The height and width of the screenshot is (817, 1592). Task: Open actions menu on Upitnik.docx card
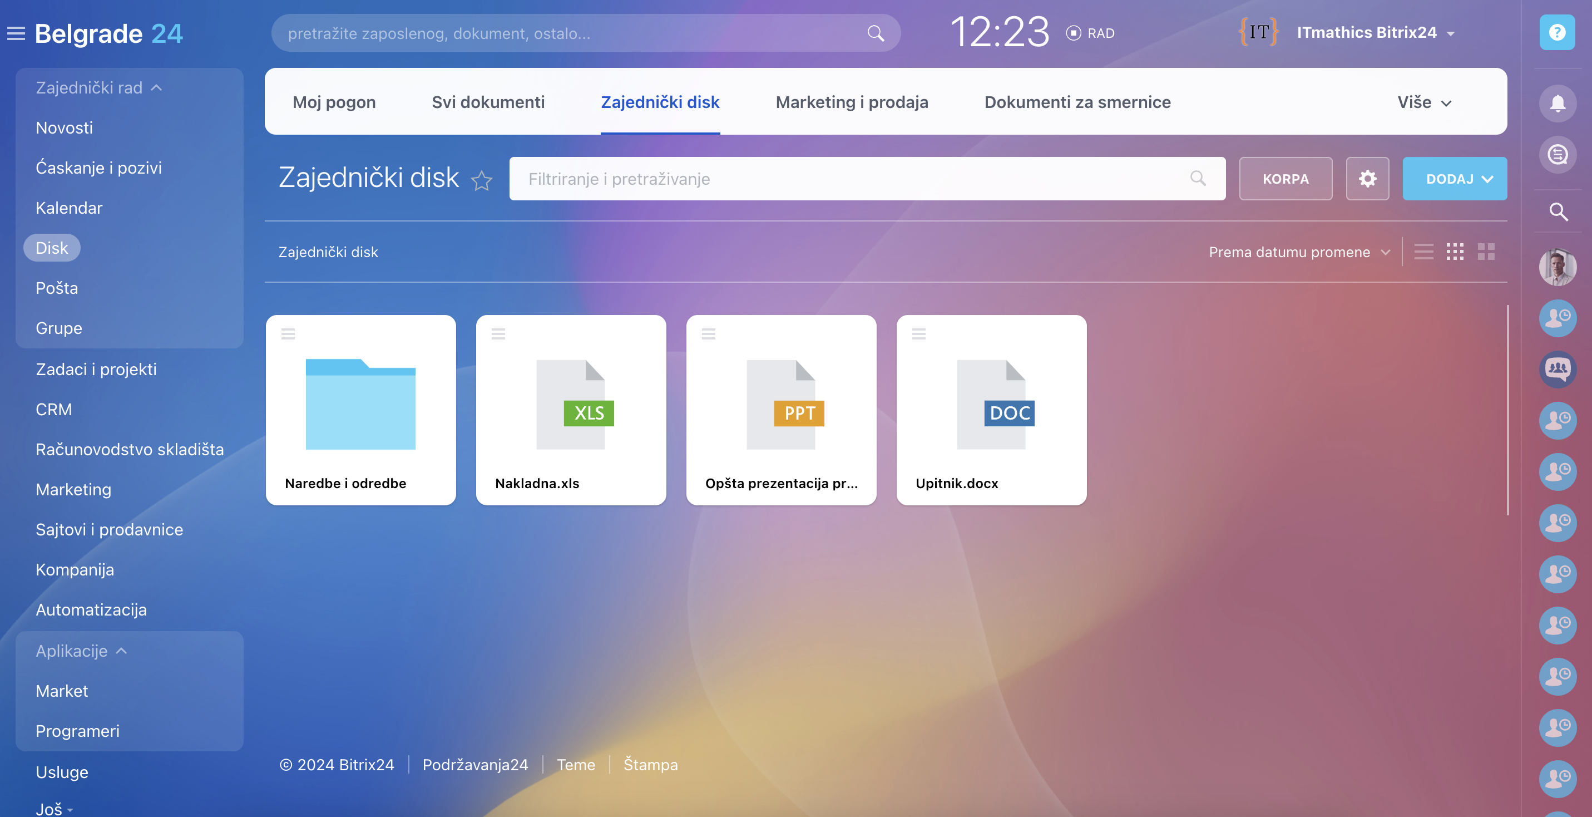pos(918,334)
